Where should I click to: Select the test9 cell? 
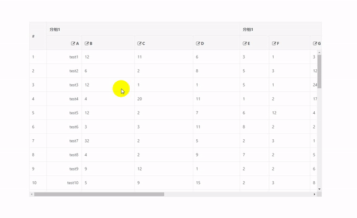click(64, 169)
